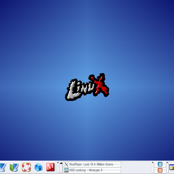Click the handle arrow beside the calendar icon
Image resolution: width=174 pixels, height=174 pixels.
[167, 163]
